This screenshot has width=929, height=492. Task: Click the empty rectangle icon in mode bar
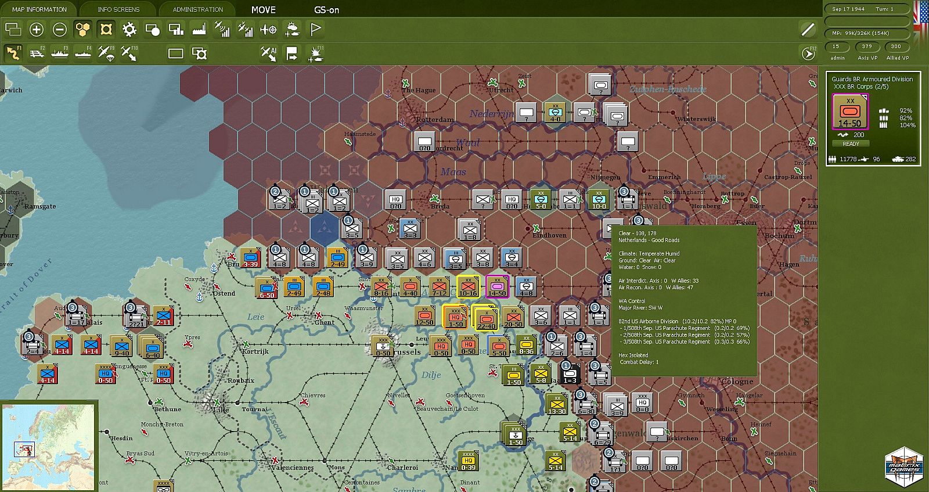pyautogui.click(x=175, y=53)
